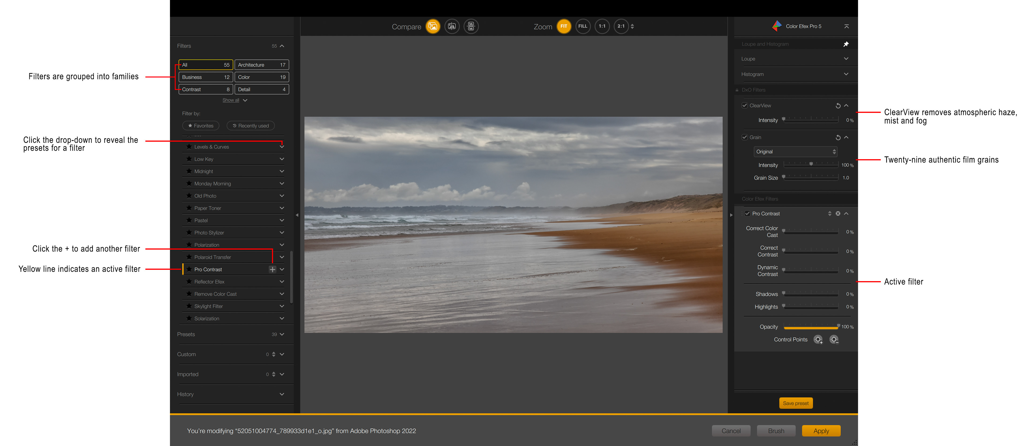The image size is (1028, 446).
Task: Open the Grain type Original dropdown
Action: pyautogui.click(x=795, y=152)
